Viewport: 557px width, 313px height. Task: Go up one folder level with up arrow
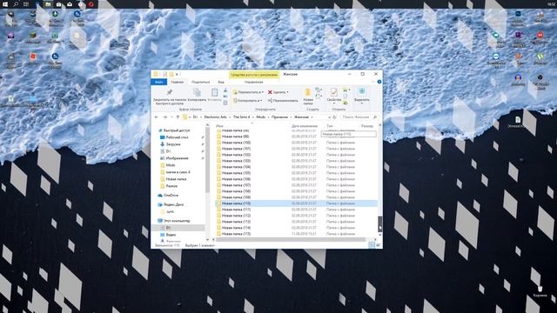click(178, 117)
